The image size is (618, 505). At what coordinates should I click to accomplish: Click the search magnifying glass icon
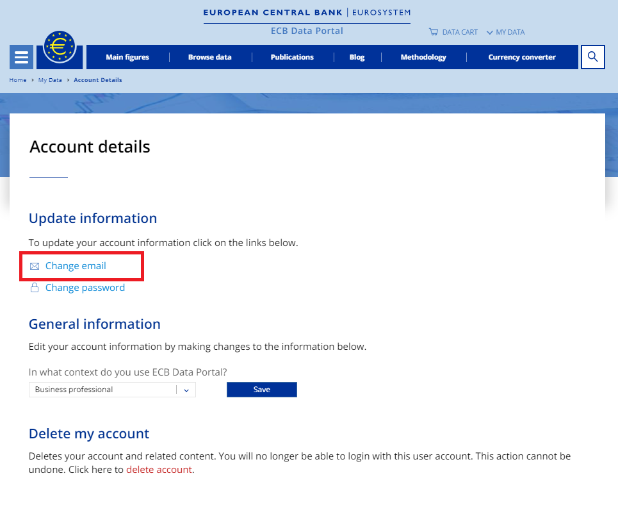tap(592, 57)
